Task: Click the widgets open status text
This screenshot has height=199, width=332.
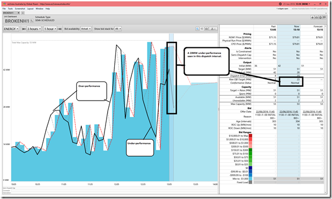Action: tap(282, 9)
